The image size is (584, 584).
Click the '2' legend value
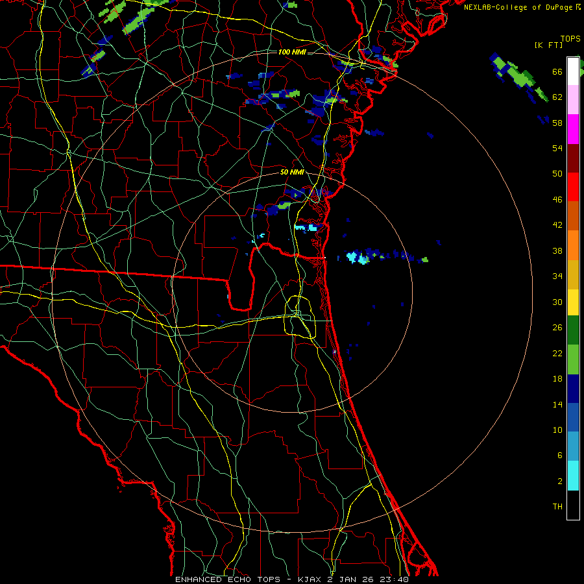click(560, 481)
